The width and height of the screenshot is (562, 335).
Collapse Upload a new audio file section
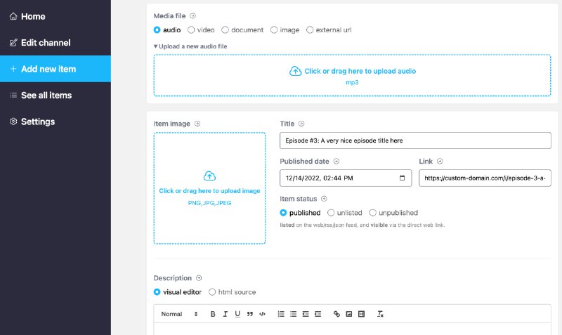click(x=190, y=46)
